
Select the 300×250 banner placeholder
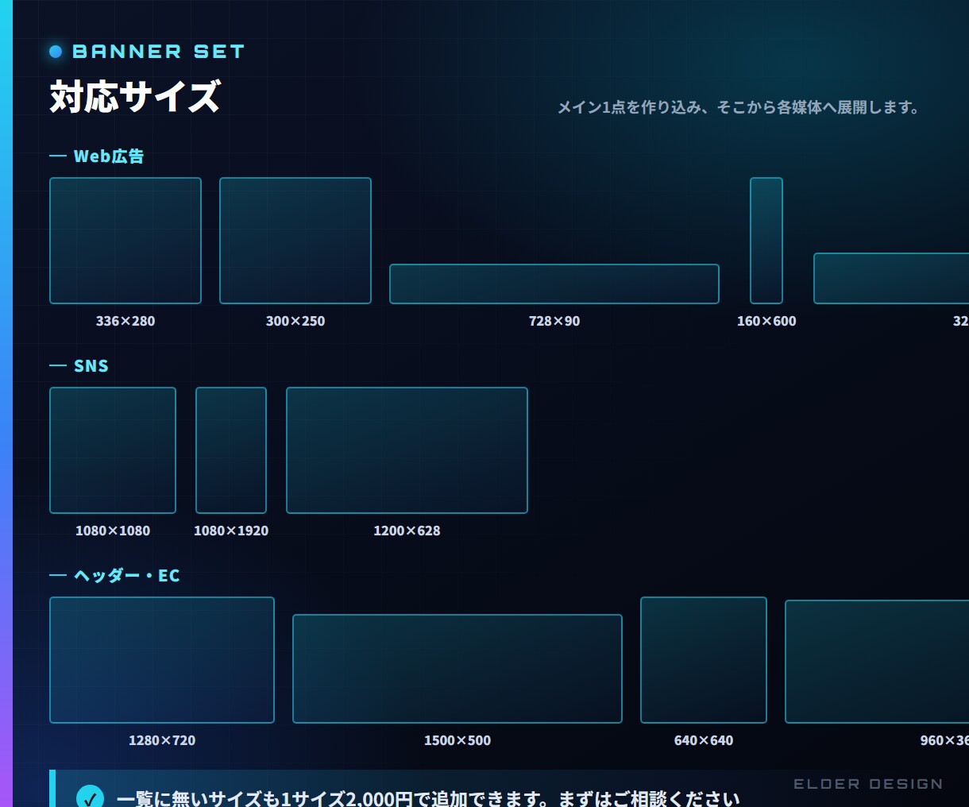coord(295,241)
